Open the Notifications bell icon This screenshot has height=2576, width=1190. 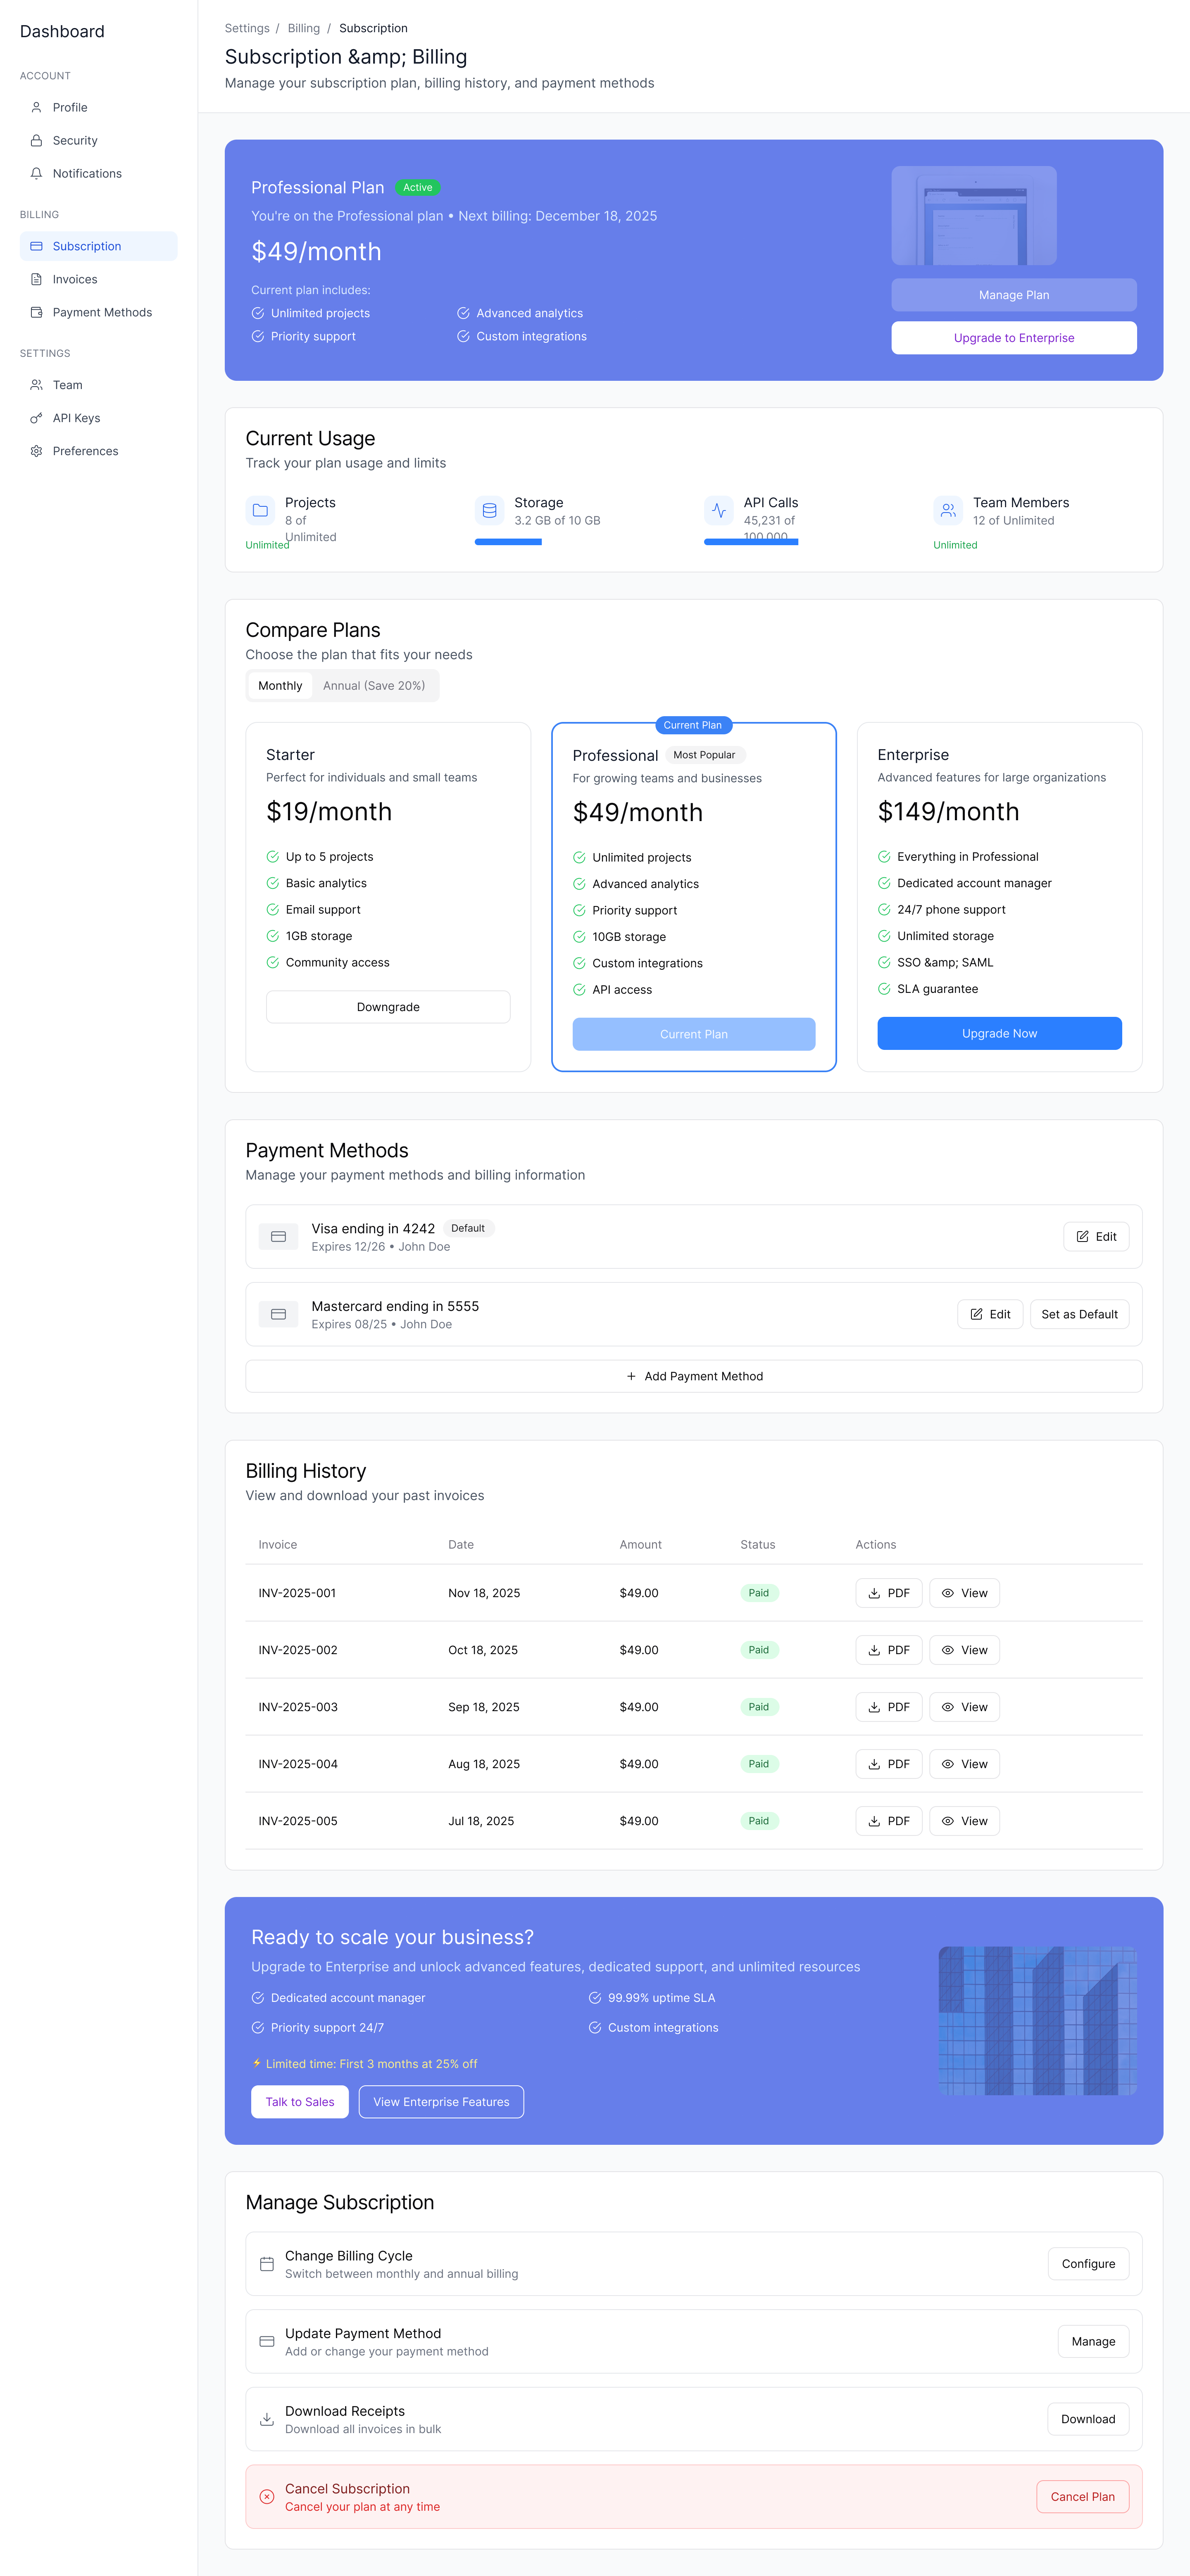point(37,173)
